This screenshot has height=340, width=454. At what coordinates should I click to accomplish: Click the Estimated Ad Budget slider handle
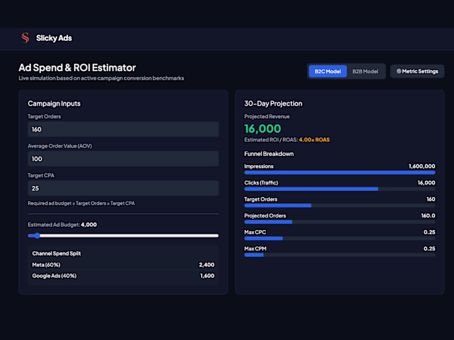[x=37, y=236]
